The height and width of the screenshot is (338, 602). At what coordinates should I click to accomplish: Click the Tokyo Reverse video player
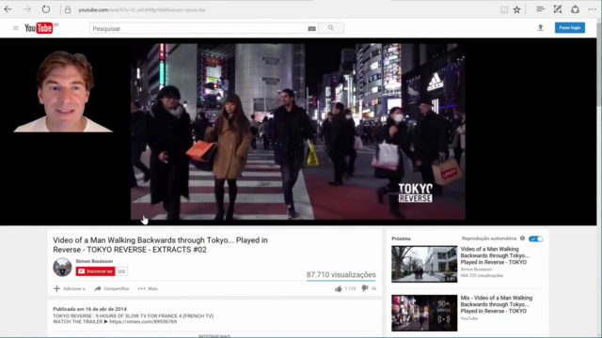coord(298,131)
